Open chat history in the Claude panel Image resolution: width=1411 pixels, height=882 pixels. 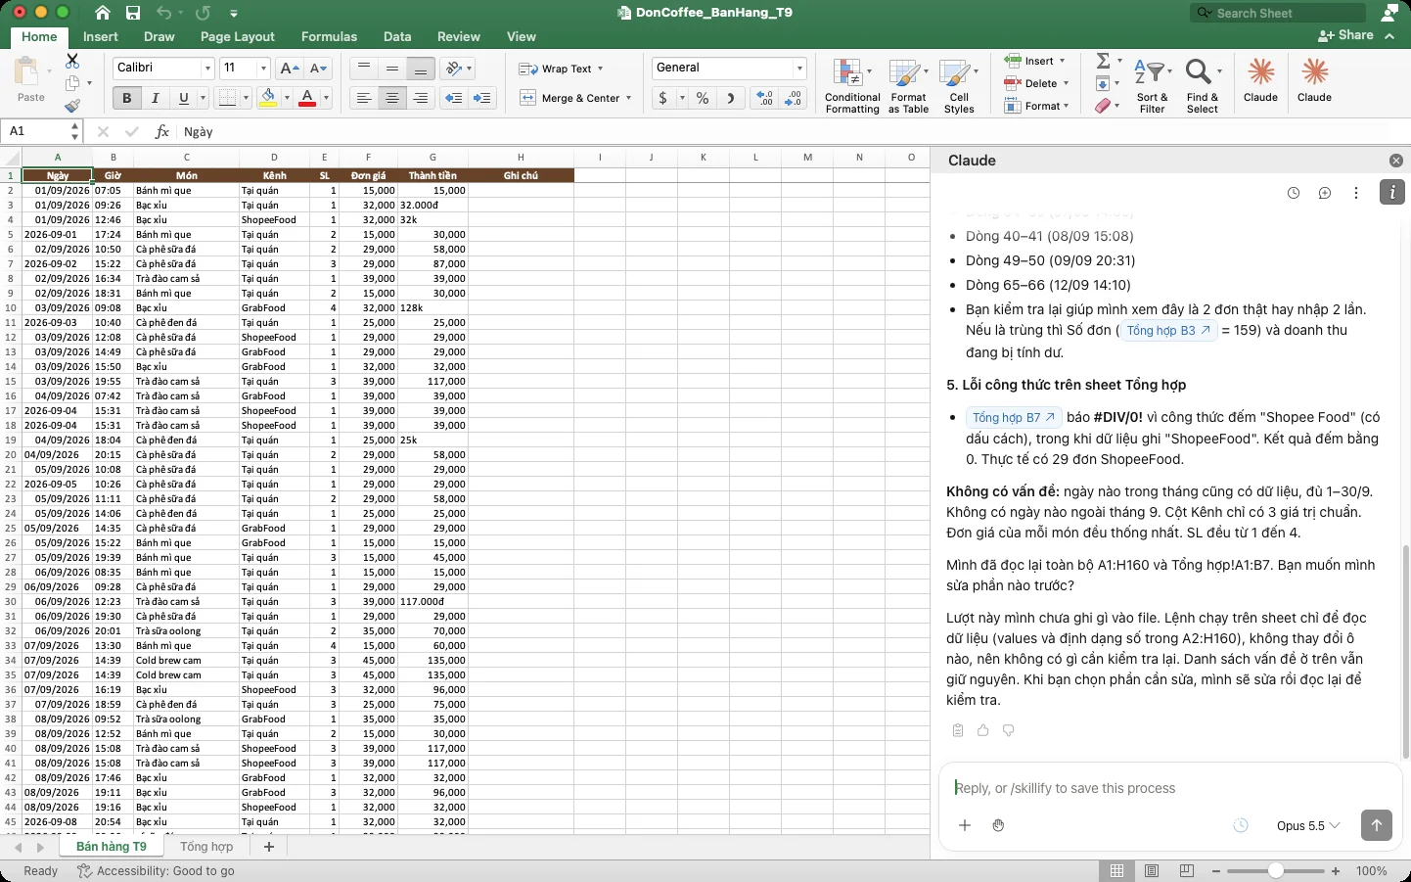coord(1294,193)
